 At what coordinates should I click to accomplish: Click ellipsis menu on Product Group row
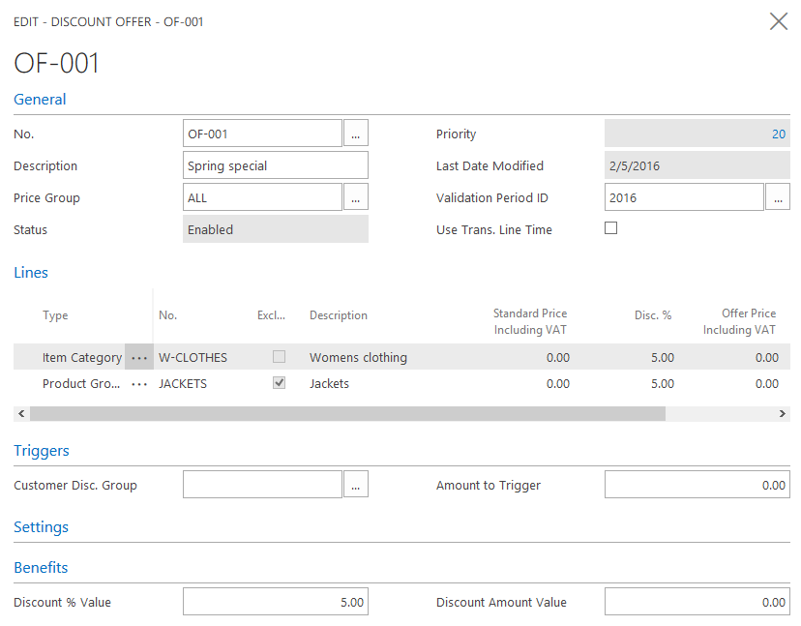[139, 384]
